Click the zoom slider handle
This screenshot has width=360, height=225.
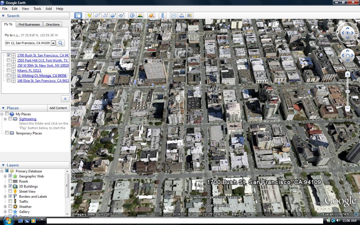pyautogui.click(x=348, y=91)
